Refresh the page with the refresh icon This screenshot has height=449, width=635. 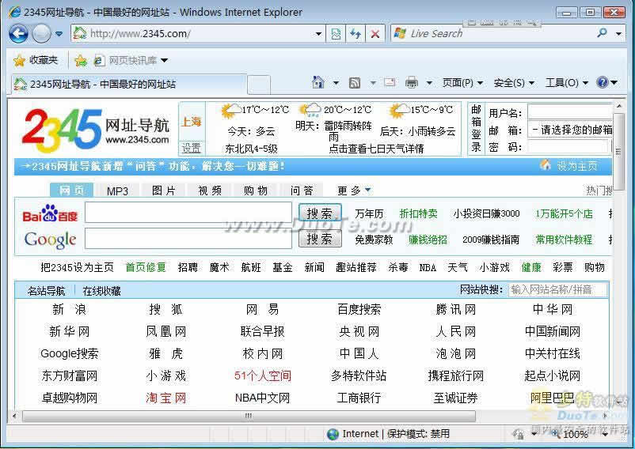click(356, 33)
